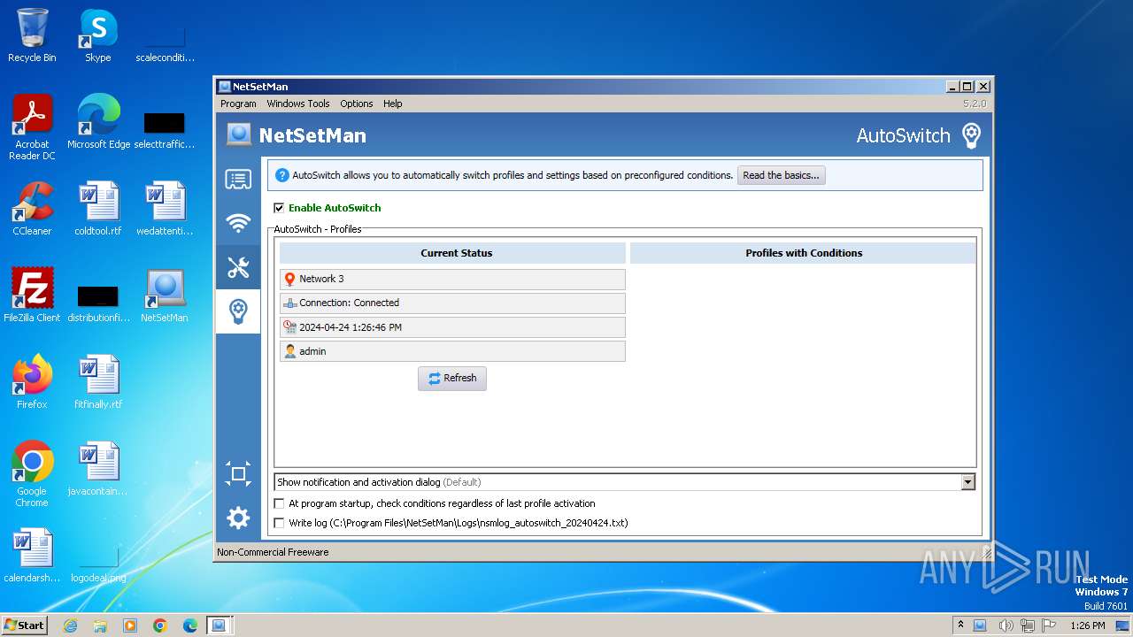Open the notification and activation dialog dropdown
Screen dimensions: 1133x637
(x=968, y=482)
